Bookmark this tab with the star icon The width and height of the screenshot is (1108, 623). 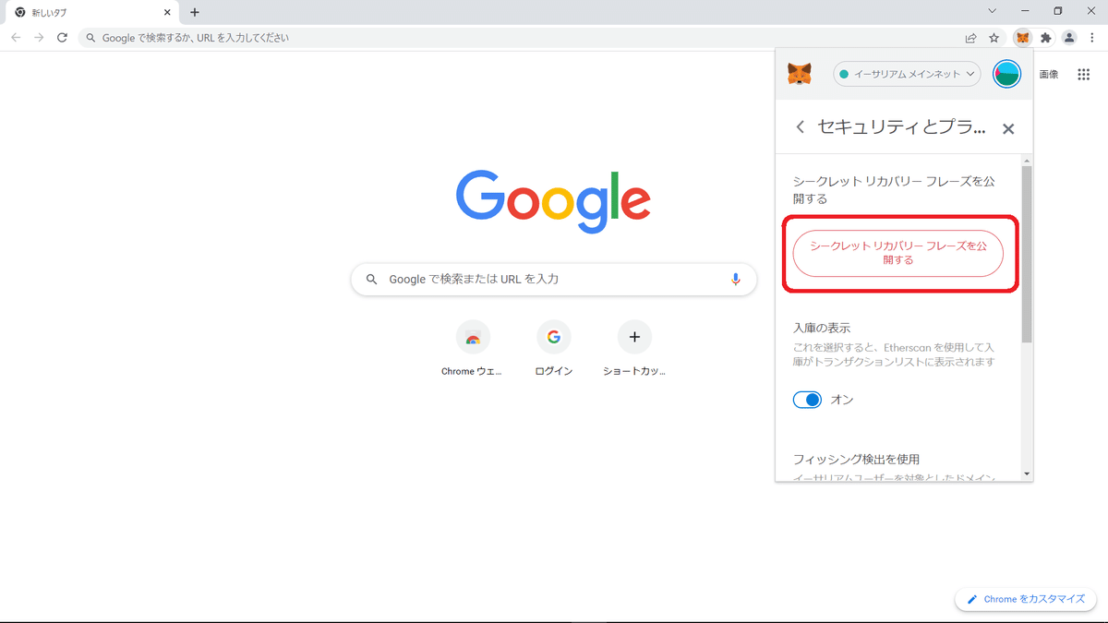994,38
